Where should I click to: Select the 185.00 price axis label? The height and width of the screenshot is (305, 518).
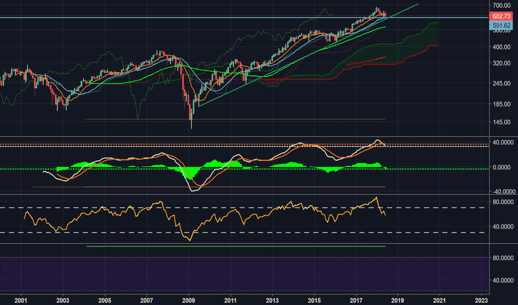pyautogui.click(x=501, y=104)
